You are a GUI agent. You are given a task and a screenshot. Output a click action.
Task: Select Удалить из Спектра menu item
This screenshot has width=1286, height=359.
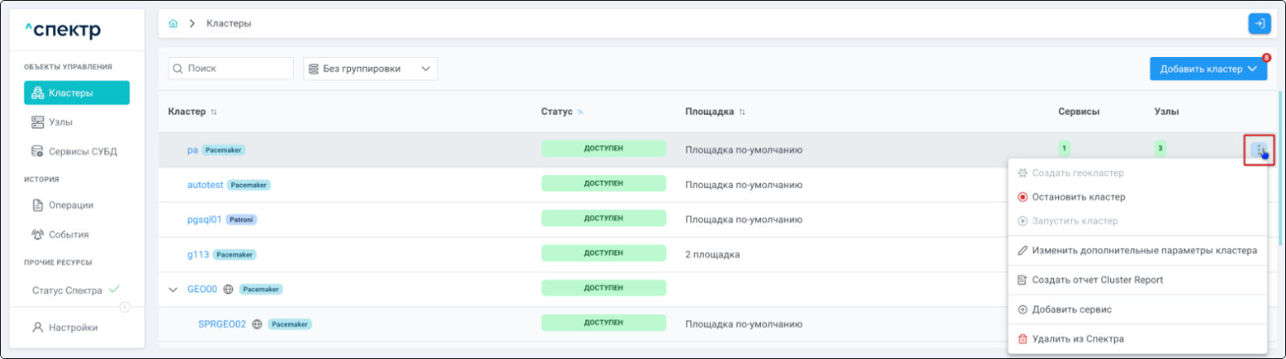tap(1077, 339)
